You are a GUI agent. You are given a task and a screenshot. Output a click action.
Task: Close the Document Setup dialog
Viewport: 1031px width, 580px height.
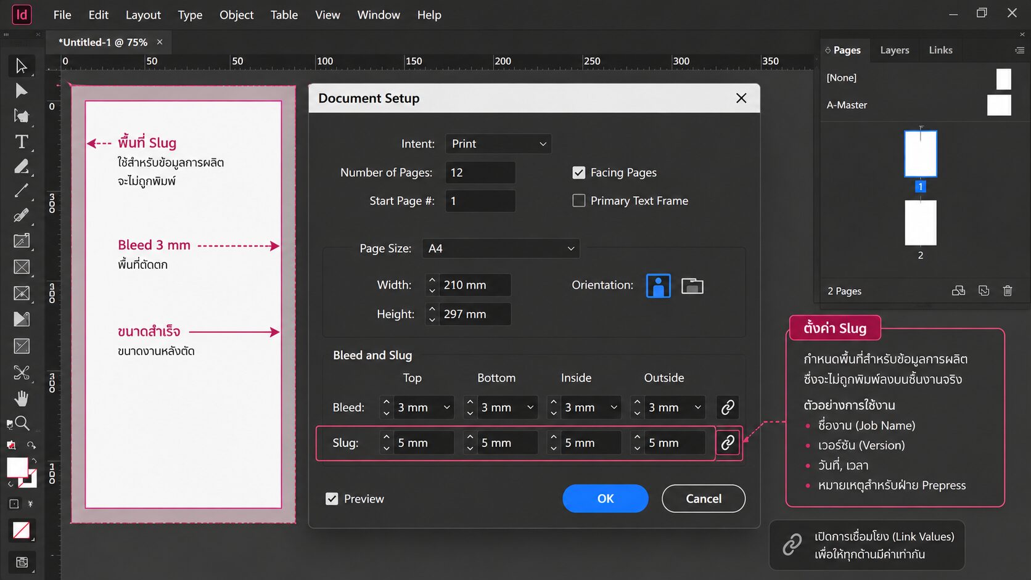coord(741,98)
